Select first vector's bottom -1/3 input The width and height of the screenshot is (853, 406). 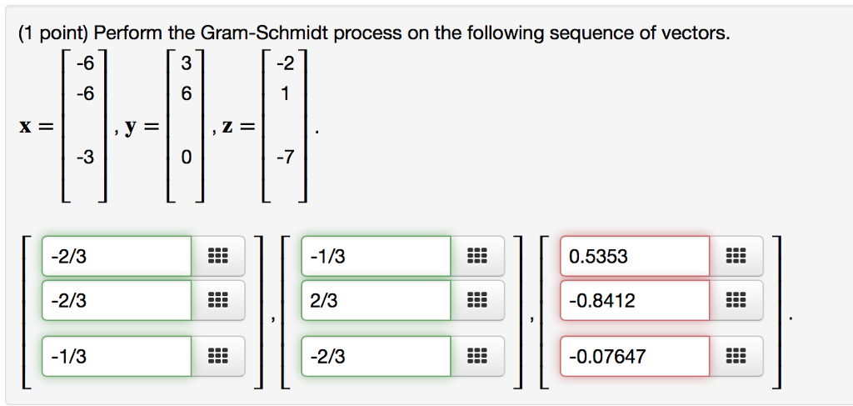pyautogui.click(x=117, y=357)
